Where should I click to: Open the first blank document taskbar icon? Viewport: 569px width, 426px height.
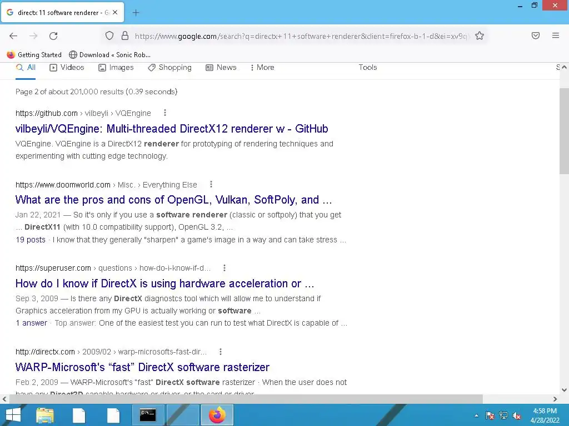point(79,415)
